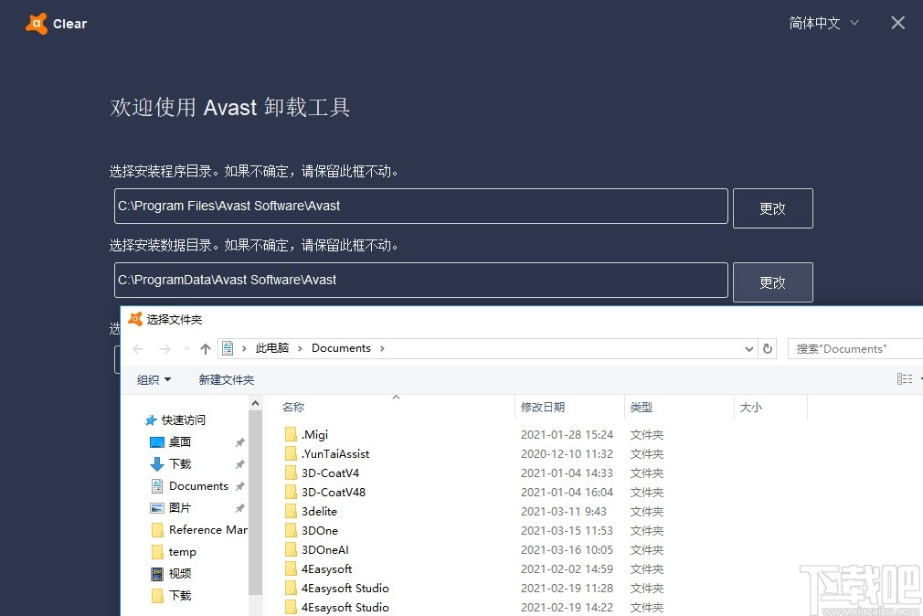Navigate back with the back arrow

pos(138,348)
